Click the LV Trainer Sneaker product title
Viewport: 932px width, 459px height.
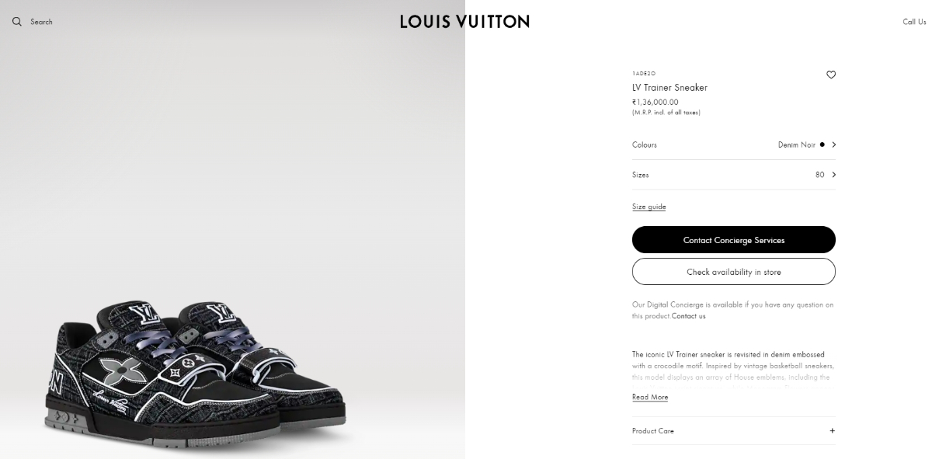coord(669,88)
